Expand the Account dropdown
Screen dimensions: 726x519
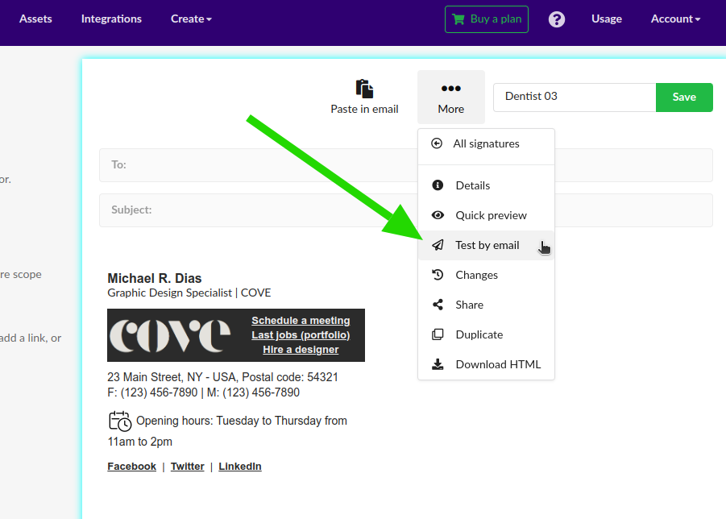[675, 19]
